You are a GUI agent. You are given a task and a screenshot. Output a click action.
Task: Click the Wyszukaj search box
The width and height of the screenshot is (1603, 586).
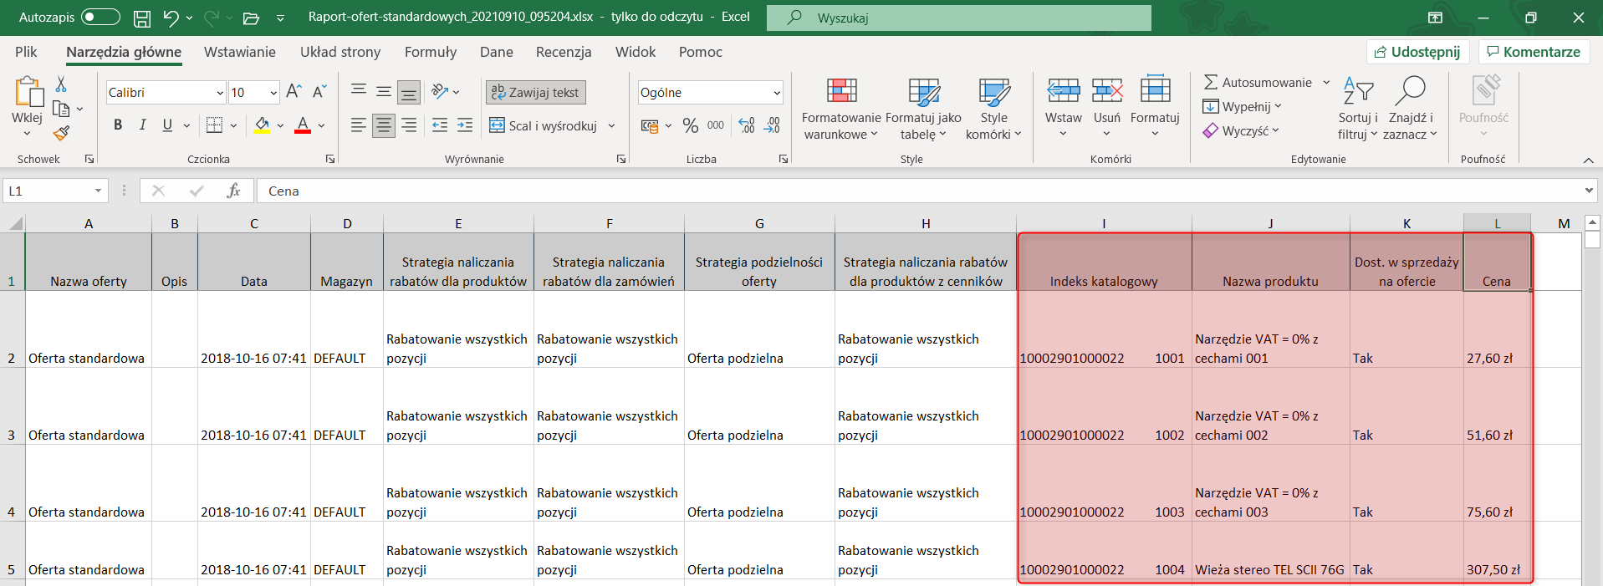point(958,18)
